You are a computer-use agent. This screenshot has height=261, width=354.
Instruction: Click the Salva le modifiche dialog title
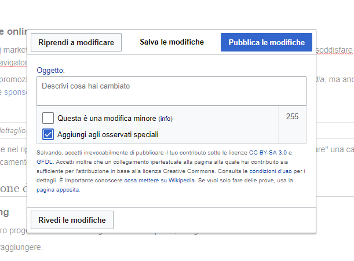(x=172, y=42)
